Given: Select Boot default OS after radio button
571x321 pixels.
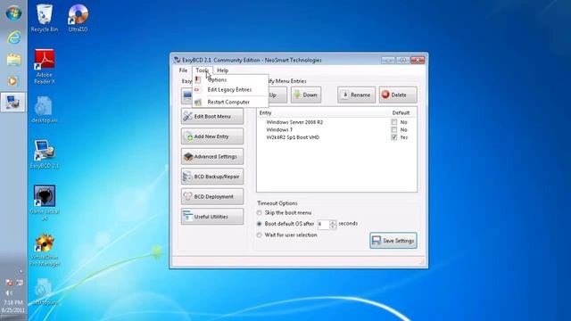Looking at the screenshot, I should (x=260, y=224).
